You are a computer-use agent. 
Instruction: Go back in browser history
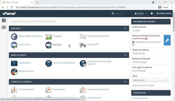(3, 7)
